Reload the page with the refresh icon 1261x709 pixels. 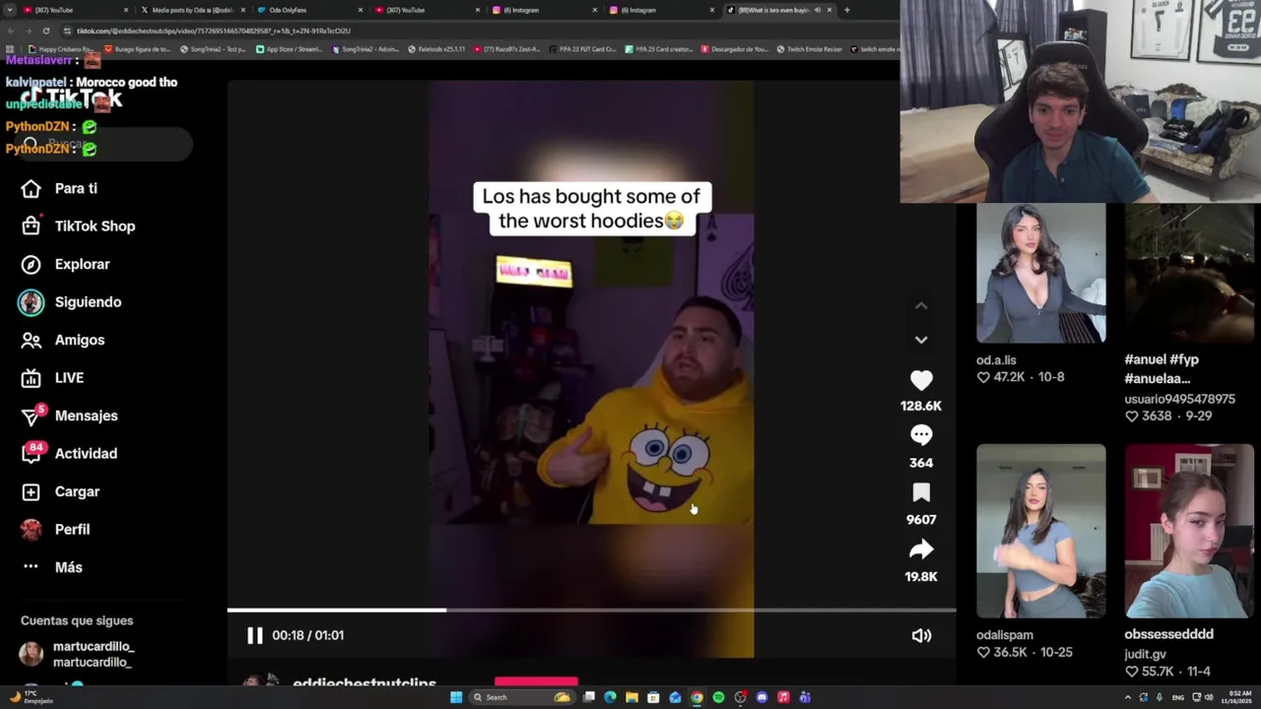(47, 31)
